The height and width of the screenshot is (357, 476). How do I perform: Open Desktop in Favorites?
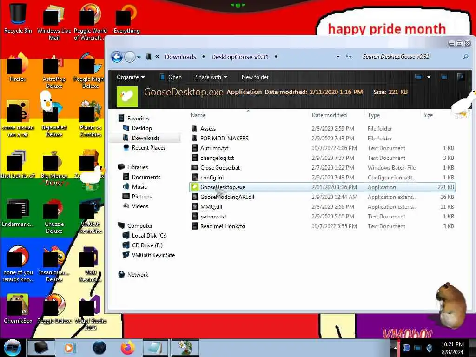tap(142, 128)
